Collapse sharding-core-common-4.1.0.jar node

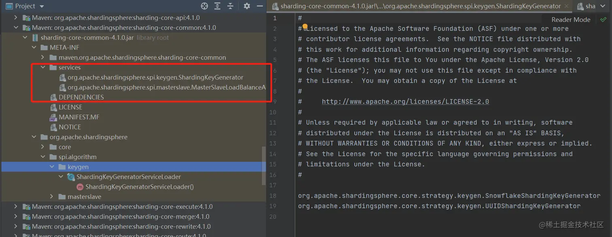click(x=25, y=38)
